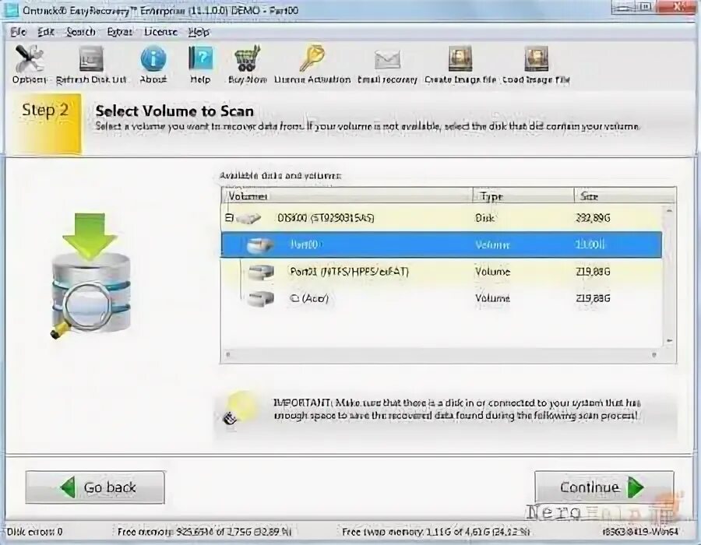Open the About info icon
The height and width of the screenshot is (545, 701).
(x=153, y=59)
